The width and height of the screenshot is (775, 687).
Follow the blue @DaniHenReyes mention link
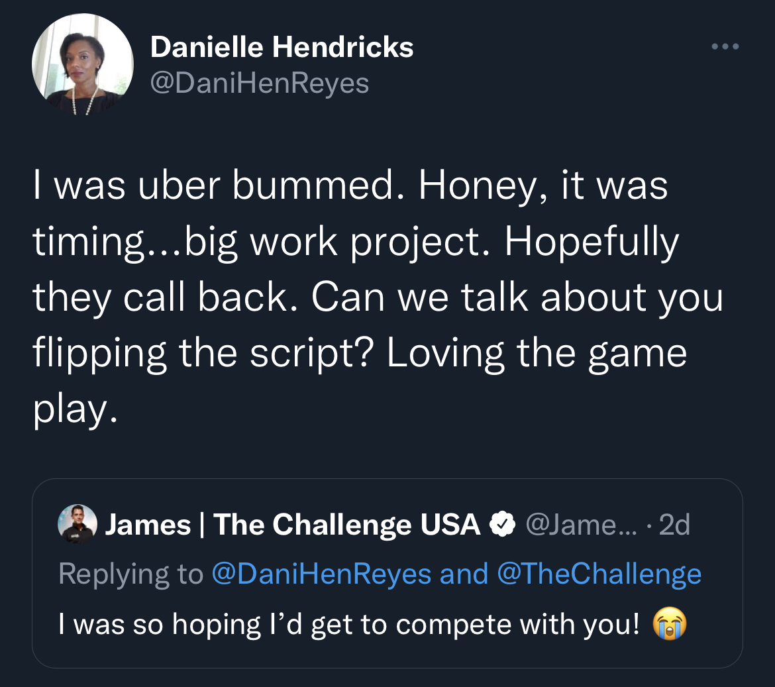[321, 574]
